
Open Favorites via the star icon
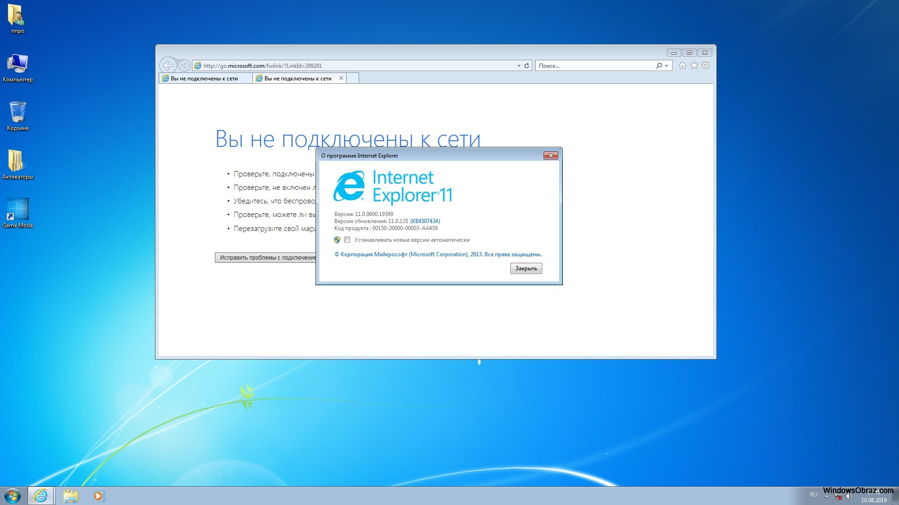694,65
